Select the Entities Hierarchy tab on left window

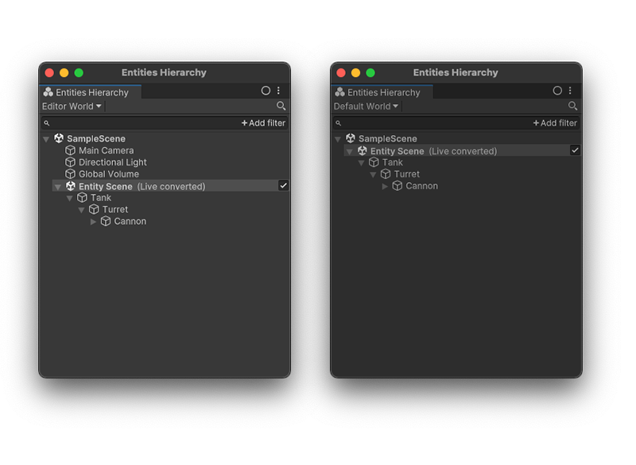click(x=89, y=91)
